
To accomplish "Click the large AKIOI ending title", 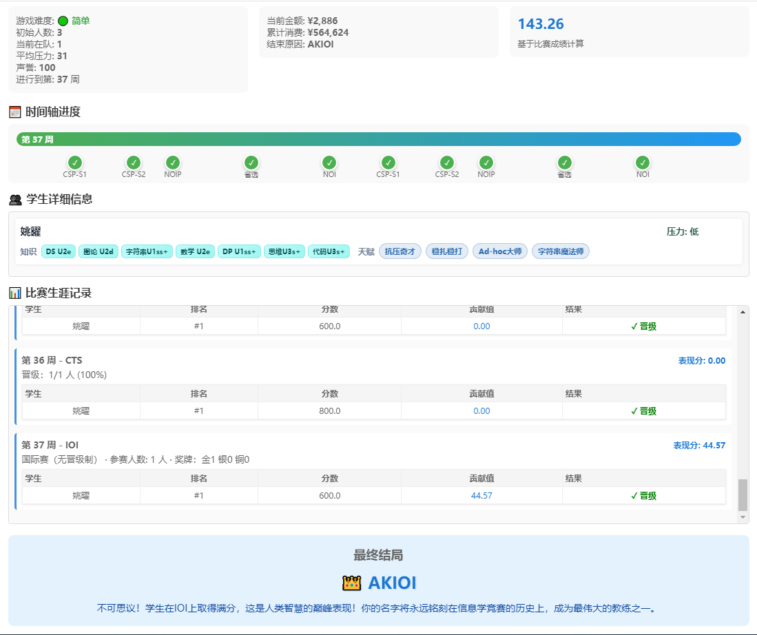I will click(392, 583).
